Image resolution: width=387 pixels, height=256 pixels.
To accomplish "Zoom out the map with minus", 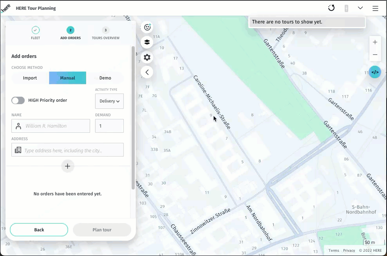I will (375, 54).
